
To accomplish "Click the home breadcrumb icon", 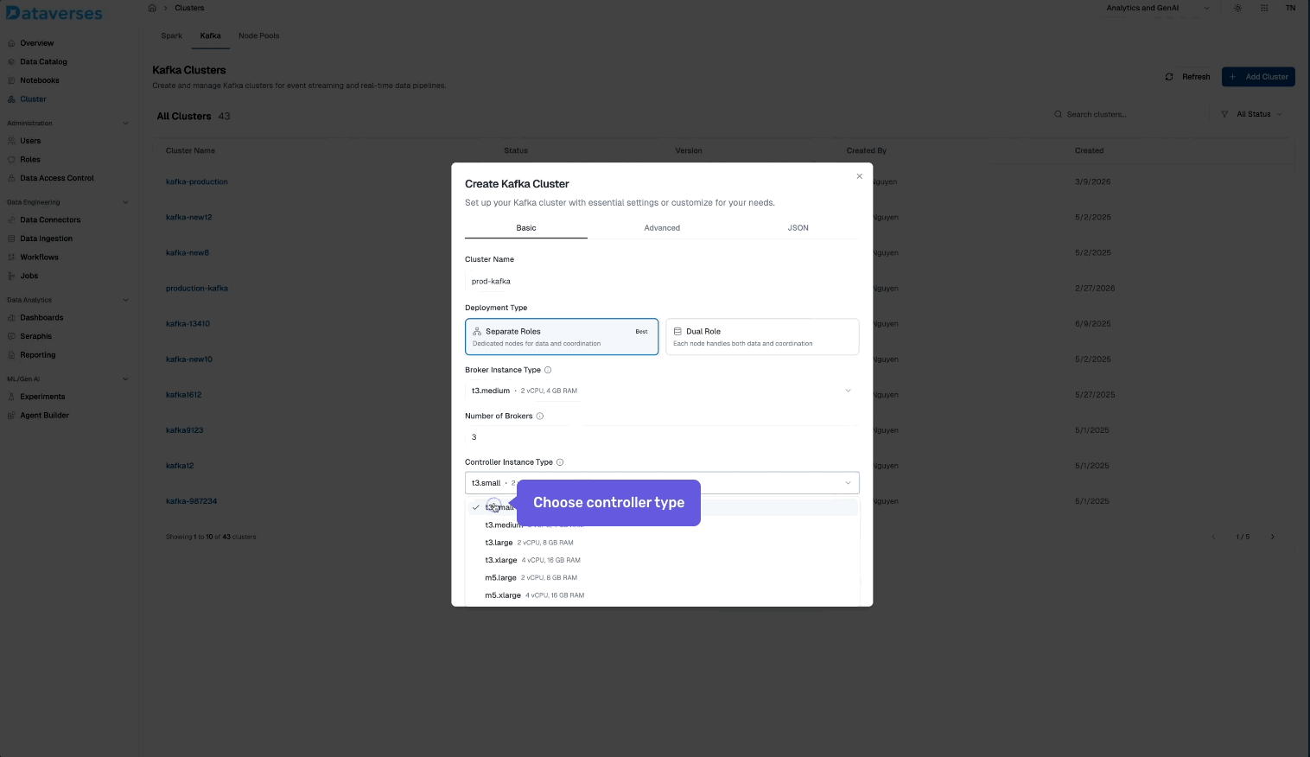I will point(152,8).
